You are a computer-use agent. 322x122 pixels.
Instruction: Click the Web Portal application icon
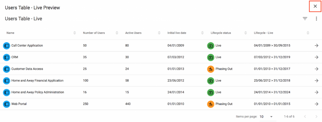click(6, 104)
